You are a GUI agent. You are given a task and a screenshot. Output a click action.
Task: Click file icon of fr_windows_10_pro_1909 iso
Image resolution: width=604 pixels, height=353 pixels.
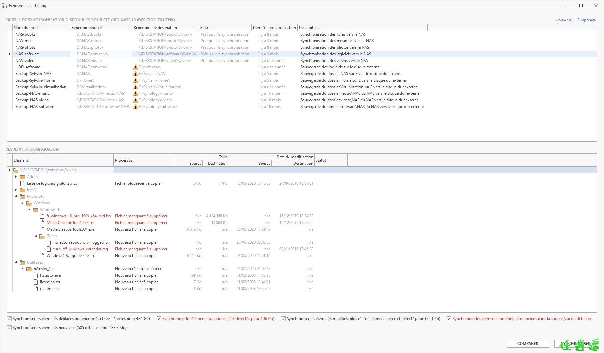point(42,216)
